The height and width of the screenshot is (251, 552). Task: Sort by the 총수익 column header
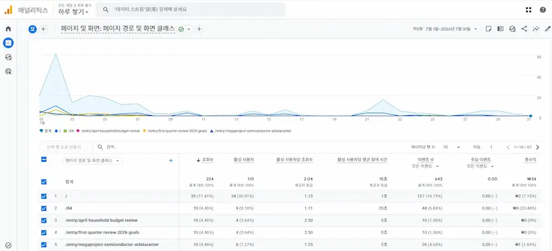tap(530, 159)
